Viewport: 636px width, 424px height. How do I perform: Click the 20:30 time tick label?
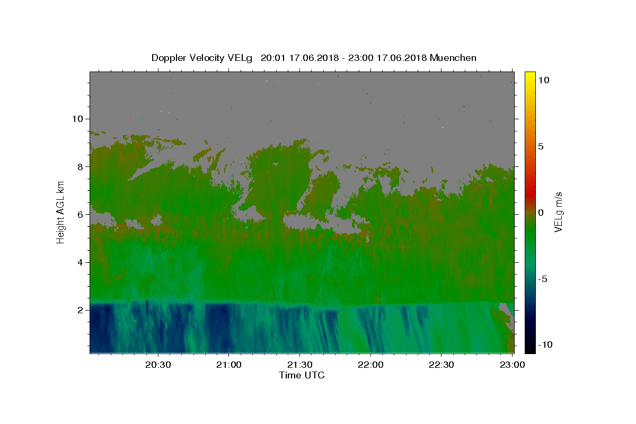tap(158, 365)
